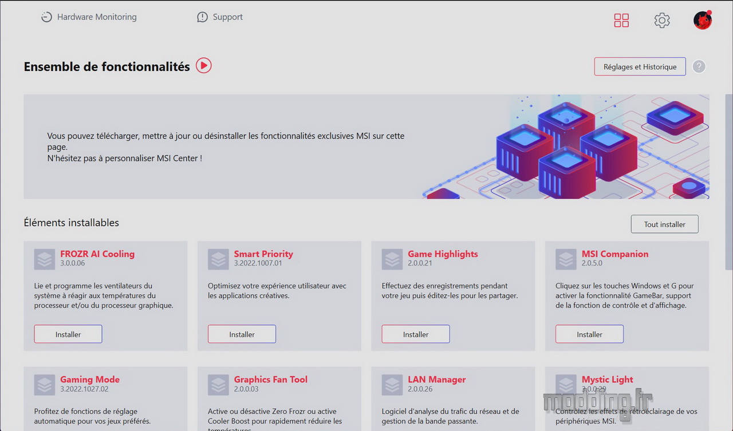The image size is (733, 431).
Task: Select the exclamation bubble icon beside Support
Action: [202, 17]
